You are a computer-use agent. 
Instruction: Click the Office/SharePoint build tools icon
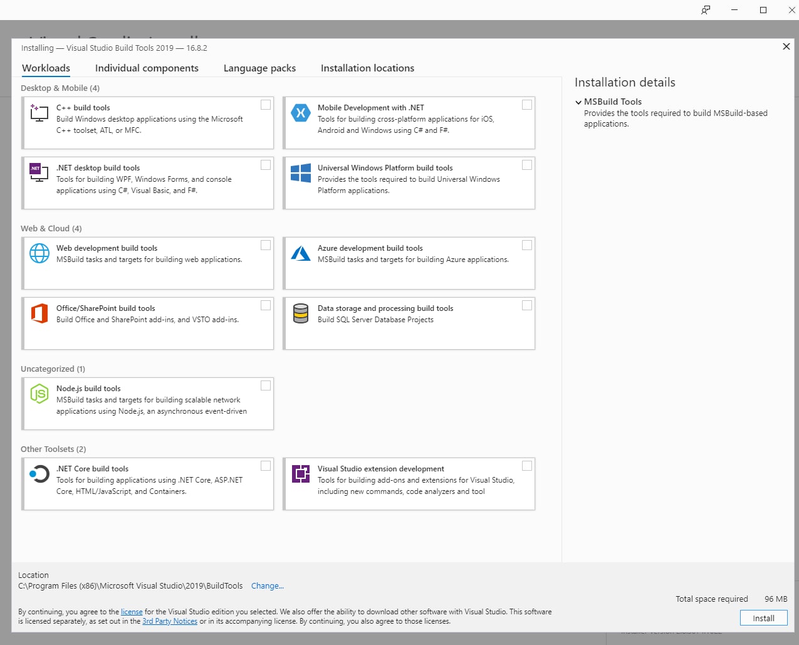pyautogui.click(x=39, y=313)
